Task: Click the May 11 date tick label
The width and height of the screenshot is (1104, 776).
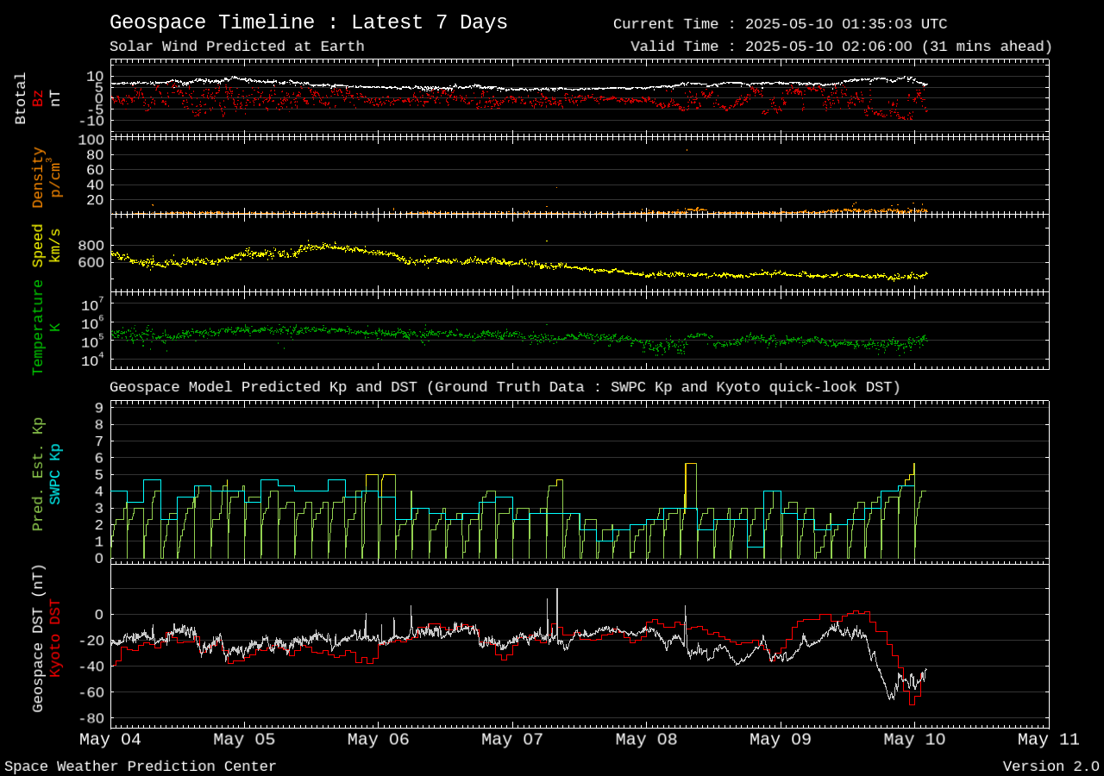Action: point(1049,739)
